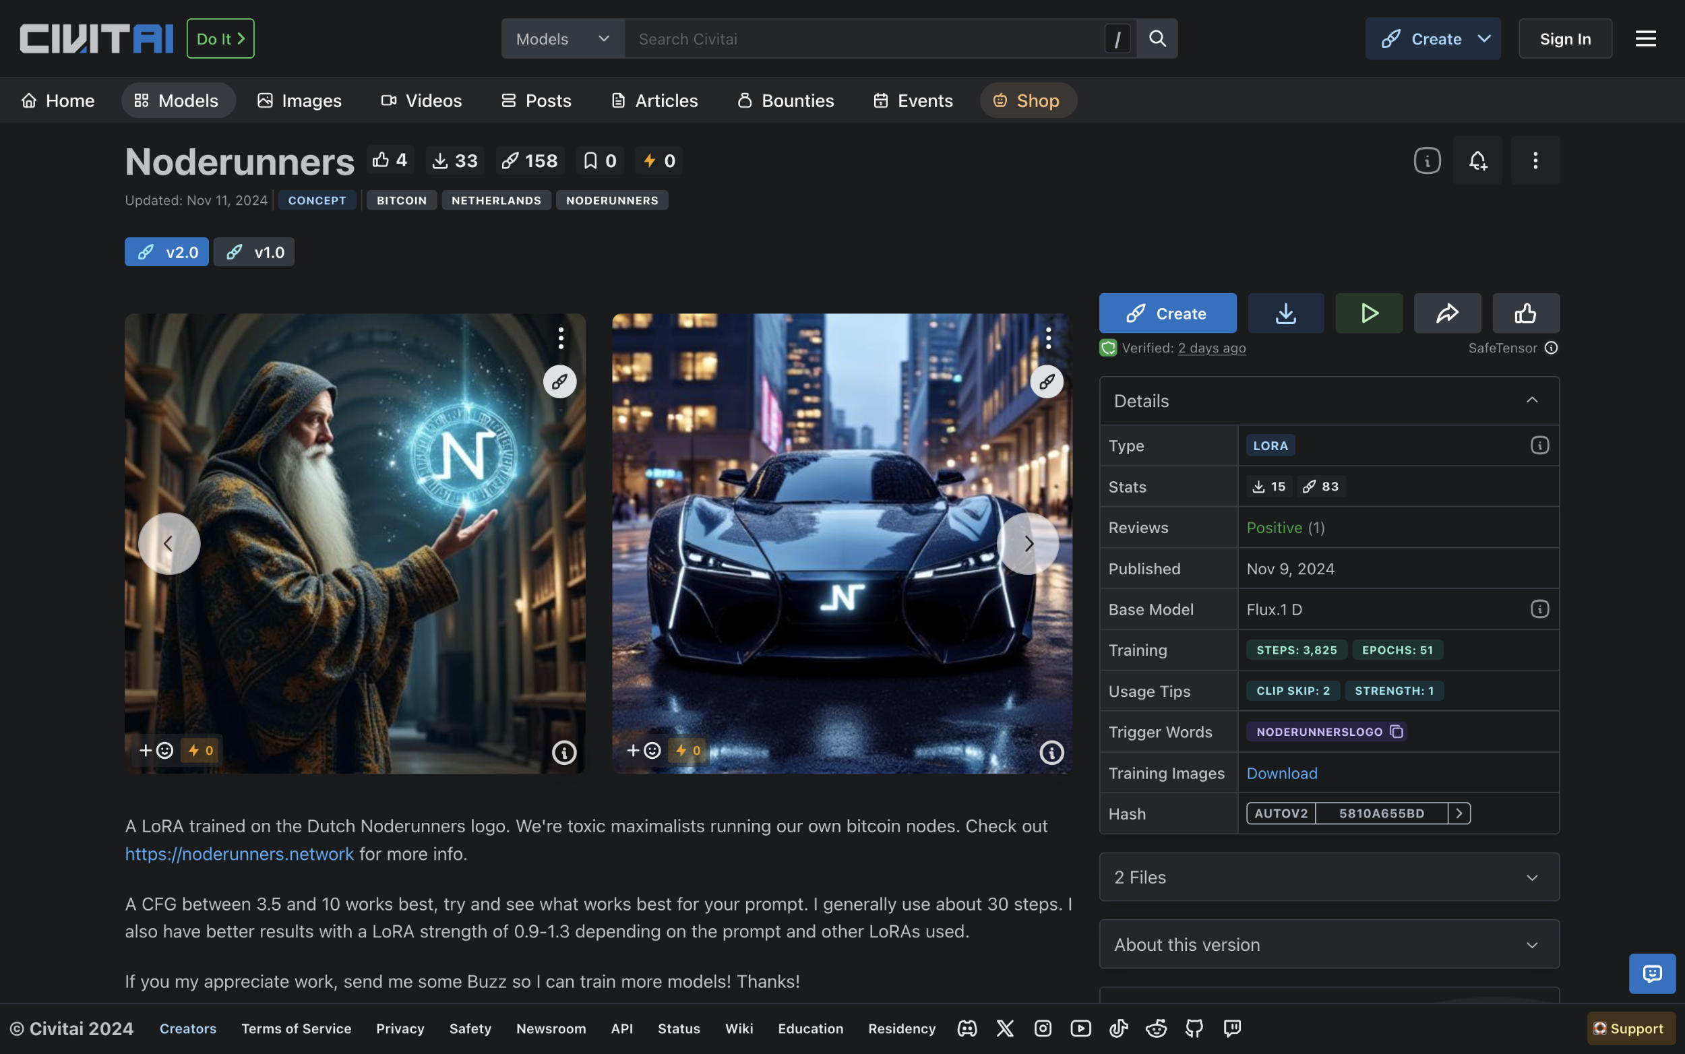
Task: Open the Images tab
Action: point(299,100)
